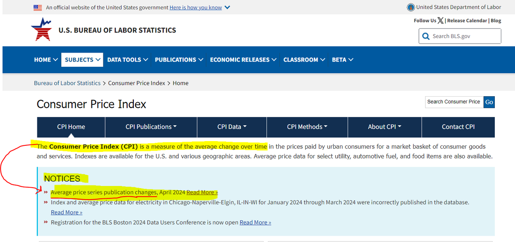Open the X (Twitter) follow icon

[x=441, y=21]
